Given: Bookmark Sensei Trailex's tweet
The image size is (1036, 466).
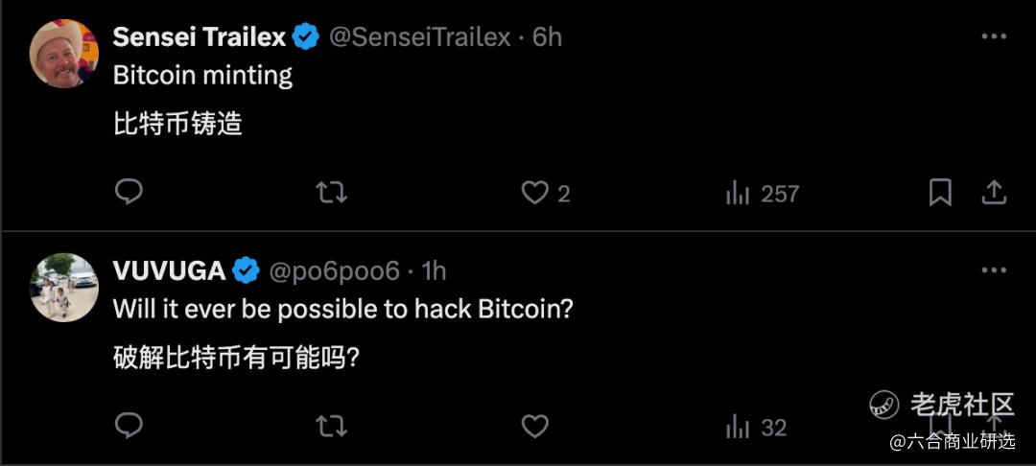Looking at the screenshot, I should coord(940,193).
